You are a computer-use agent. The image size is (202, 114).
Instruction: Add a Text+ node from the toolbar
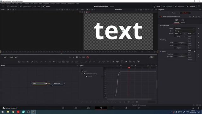click(x=27, y=62)
